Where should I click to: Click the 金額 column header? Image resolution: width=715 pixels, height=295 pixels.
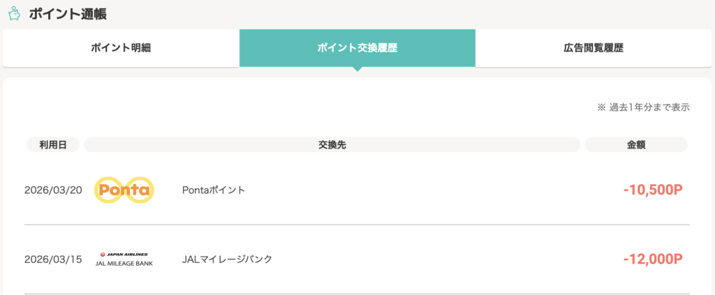pos(636,144)
